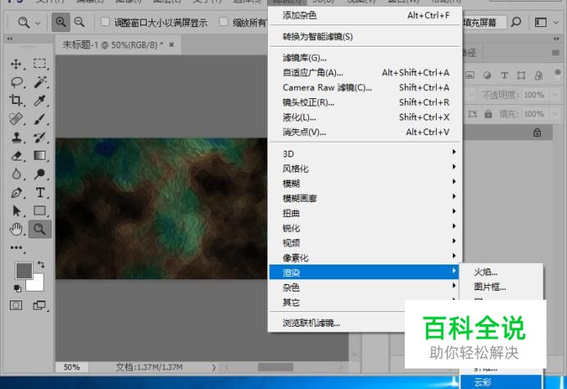Image resolution: width=567 pixels, height=389 pixels.
Task: Select the Magic Wand tool
Action: (40, 83)
